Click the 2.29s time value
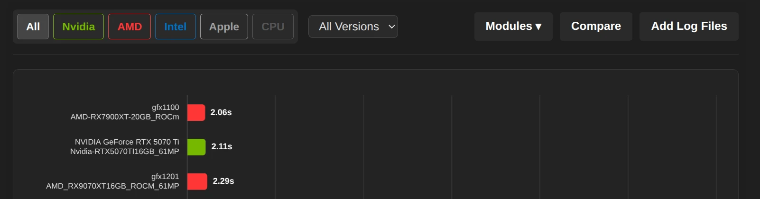This screenshot has width=760, height=199. [223, 181]
